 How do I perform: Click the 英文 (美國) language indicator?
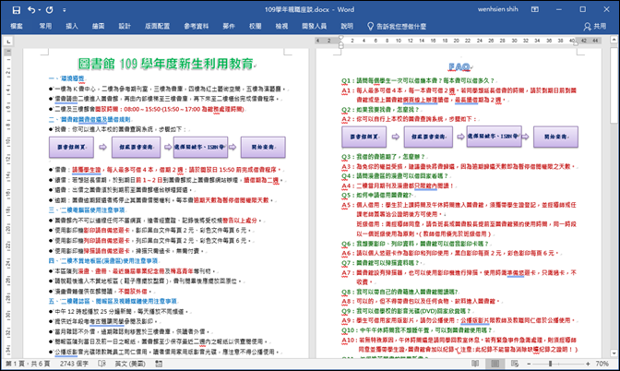click(130, 364)
